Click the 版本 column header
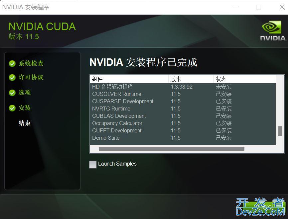The image size is (288, 219). tap(191, 79)
